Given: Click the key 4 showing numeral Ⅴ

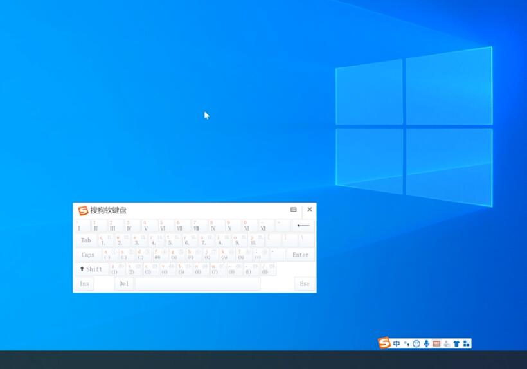Looking at the screenshot, I should click(149, 226).
